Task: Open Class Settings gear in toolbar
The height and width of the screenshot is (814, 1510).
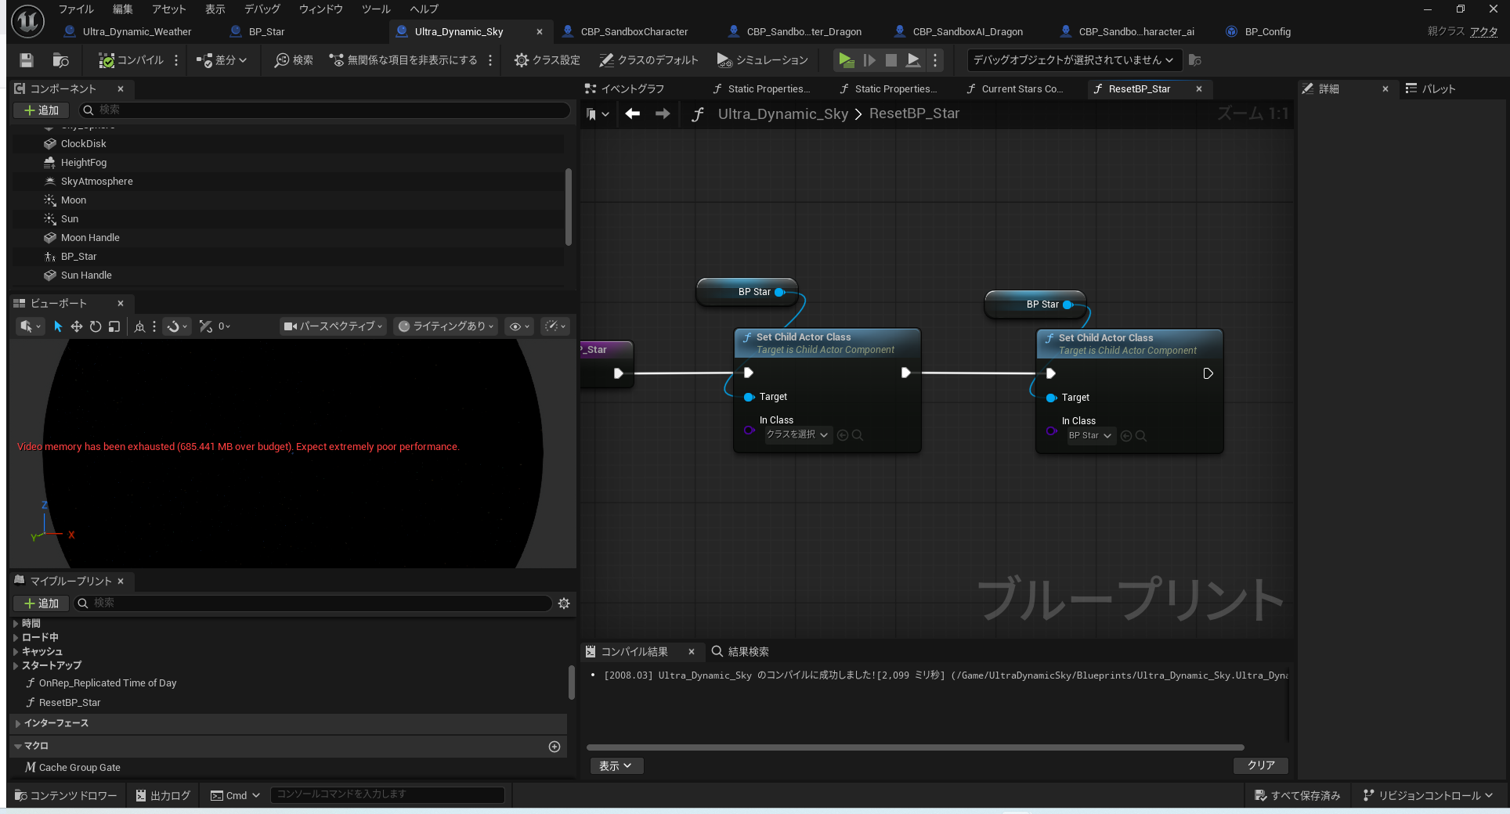Action: [547, 60]
